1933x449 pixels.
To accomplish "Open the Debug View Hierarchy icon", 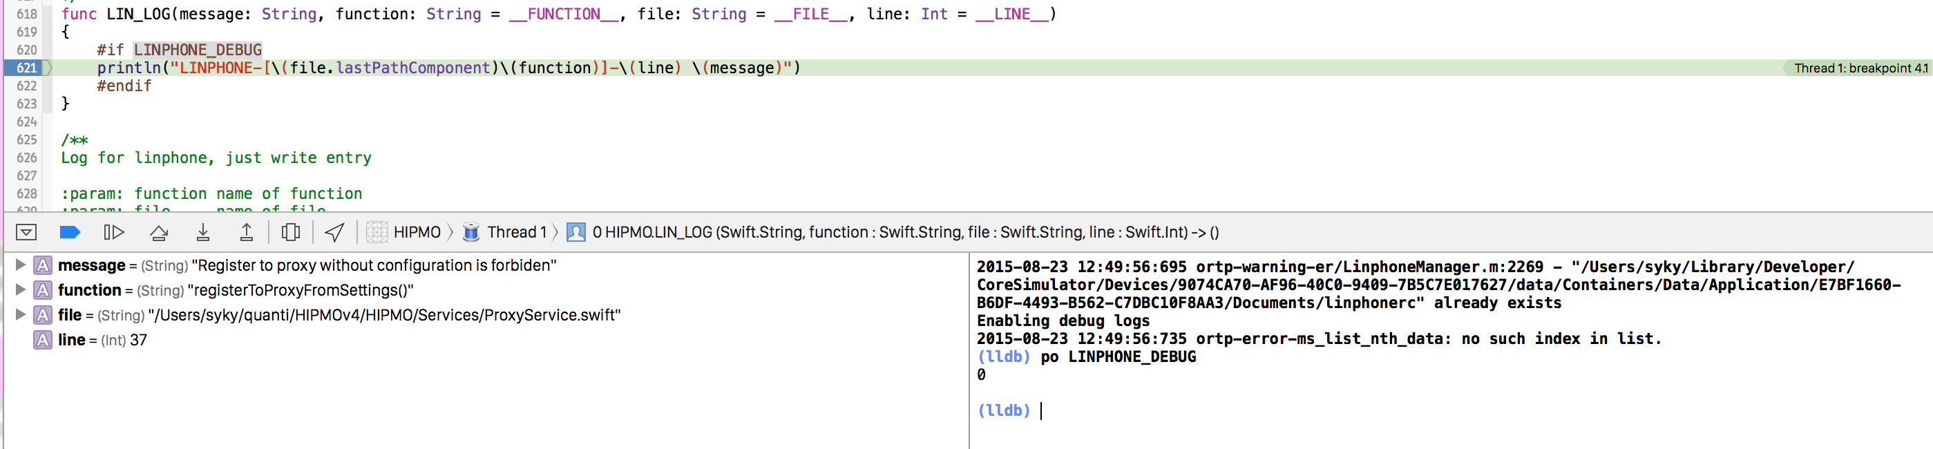I will click(x=290, y=233).
